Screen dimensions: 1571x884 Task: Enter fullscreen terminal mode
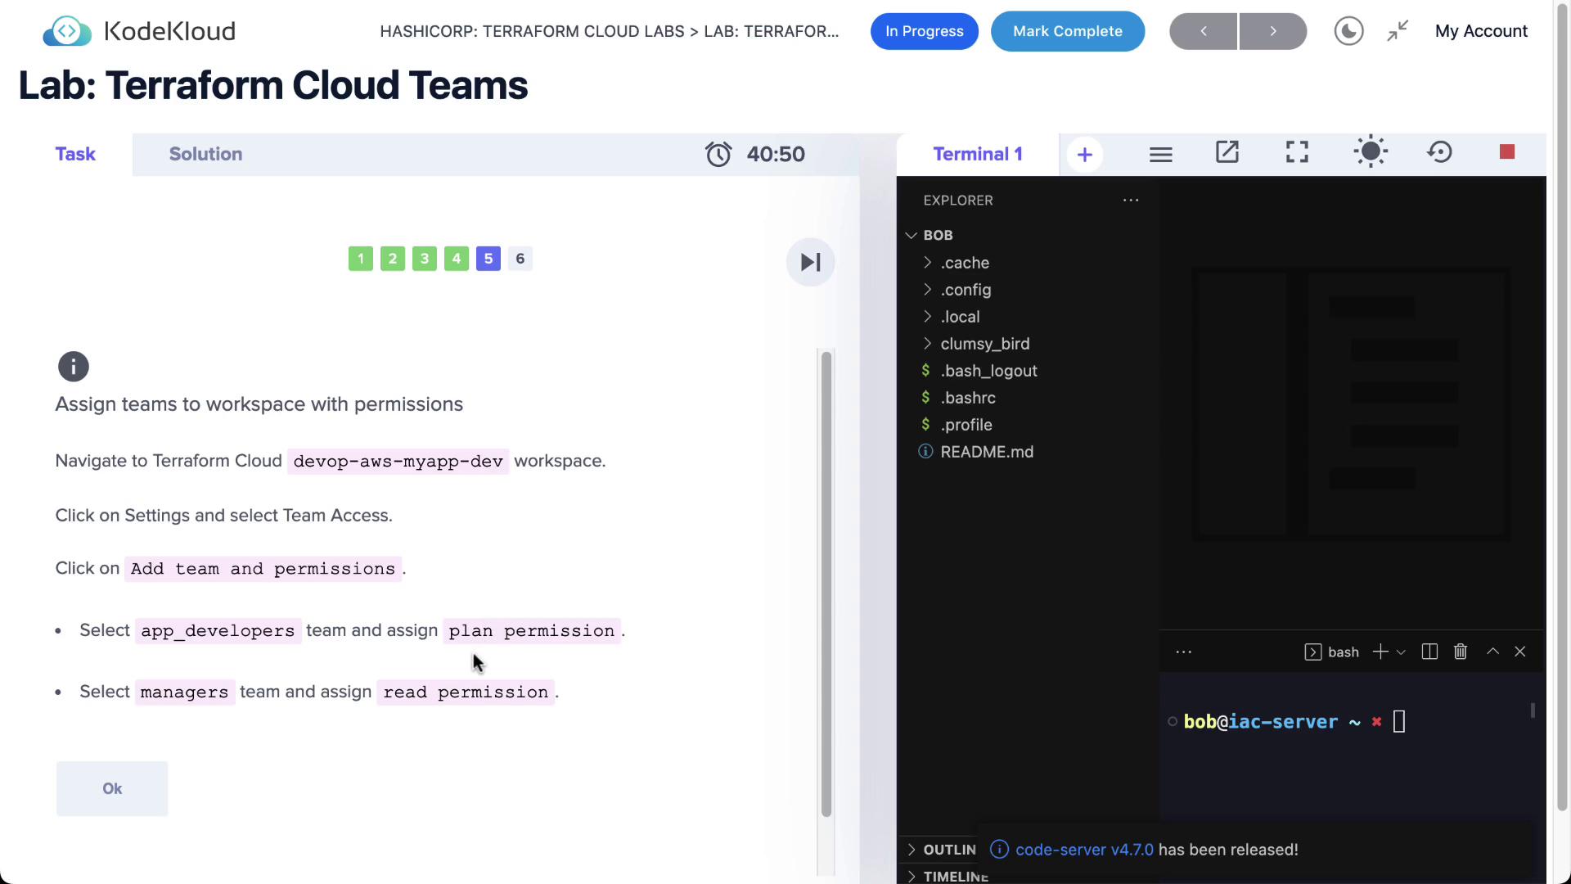(x=1297, y=152)
